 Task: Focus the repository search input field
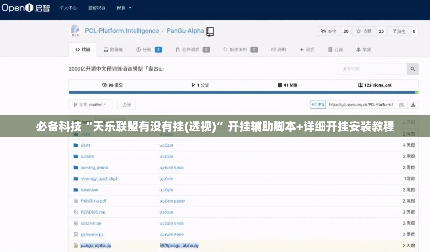tap(372, 69)
